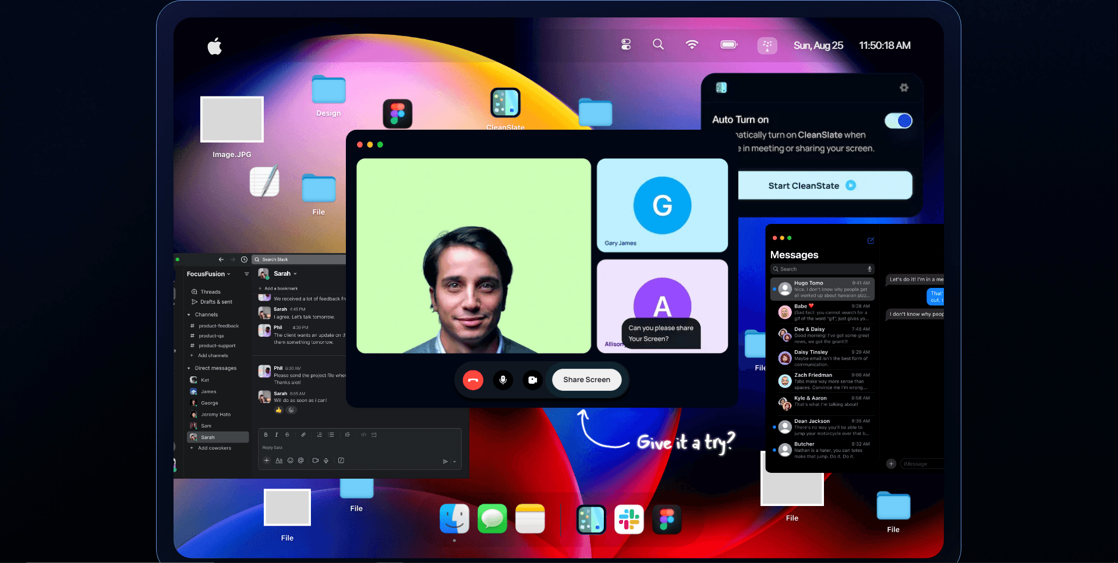Open Drafts & sent in Slack
Screen dimensions: 1118x563
[212, 302]
